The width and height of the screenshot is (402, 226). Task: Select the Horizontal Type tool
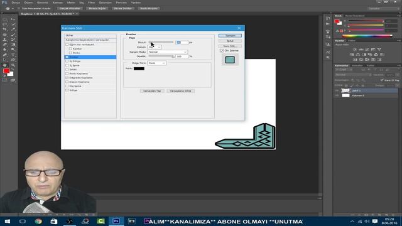tap(13, 55)
